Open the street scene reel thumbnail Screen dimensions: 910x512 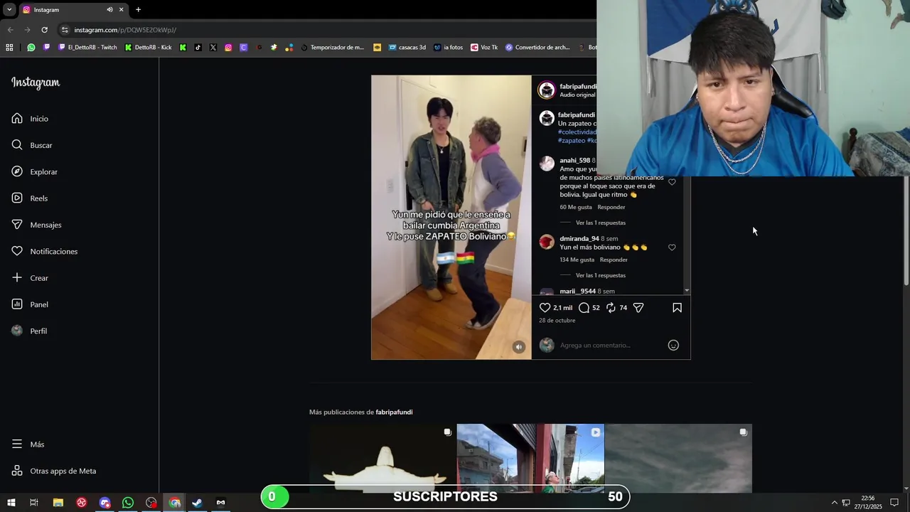click(530, 459)
